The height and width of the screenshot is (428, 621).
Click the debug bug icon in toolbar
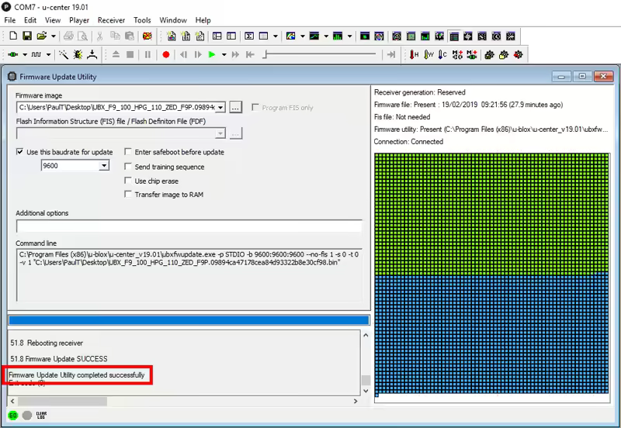(x=78, y=54)
